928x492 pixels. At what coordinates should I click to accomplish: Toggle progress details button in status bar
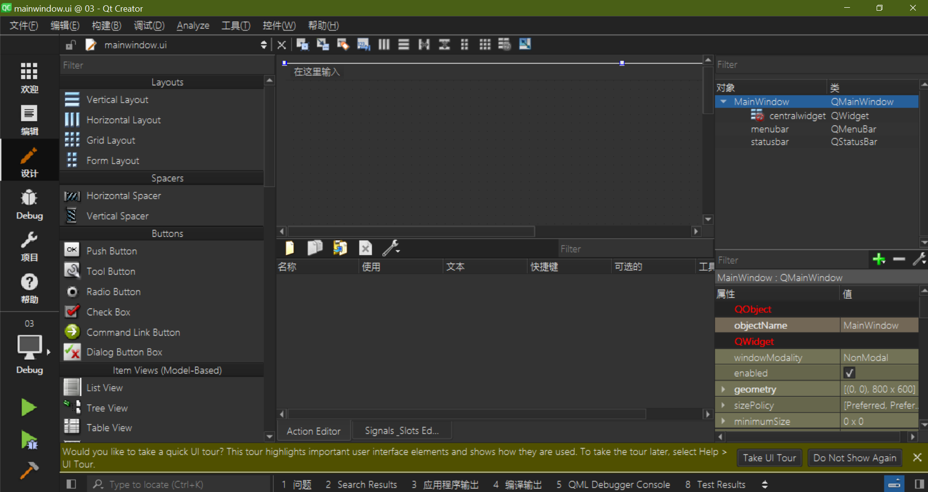pyautogui.click(x=895, y=484)
